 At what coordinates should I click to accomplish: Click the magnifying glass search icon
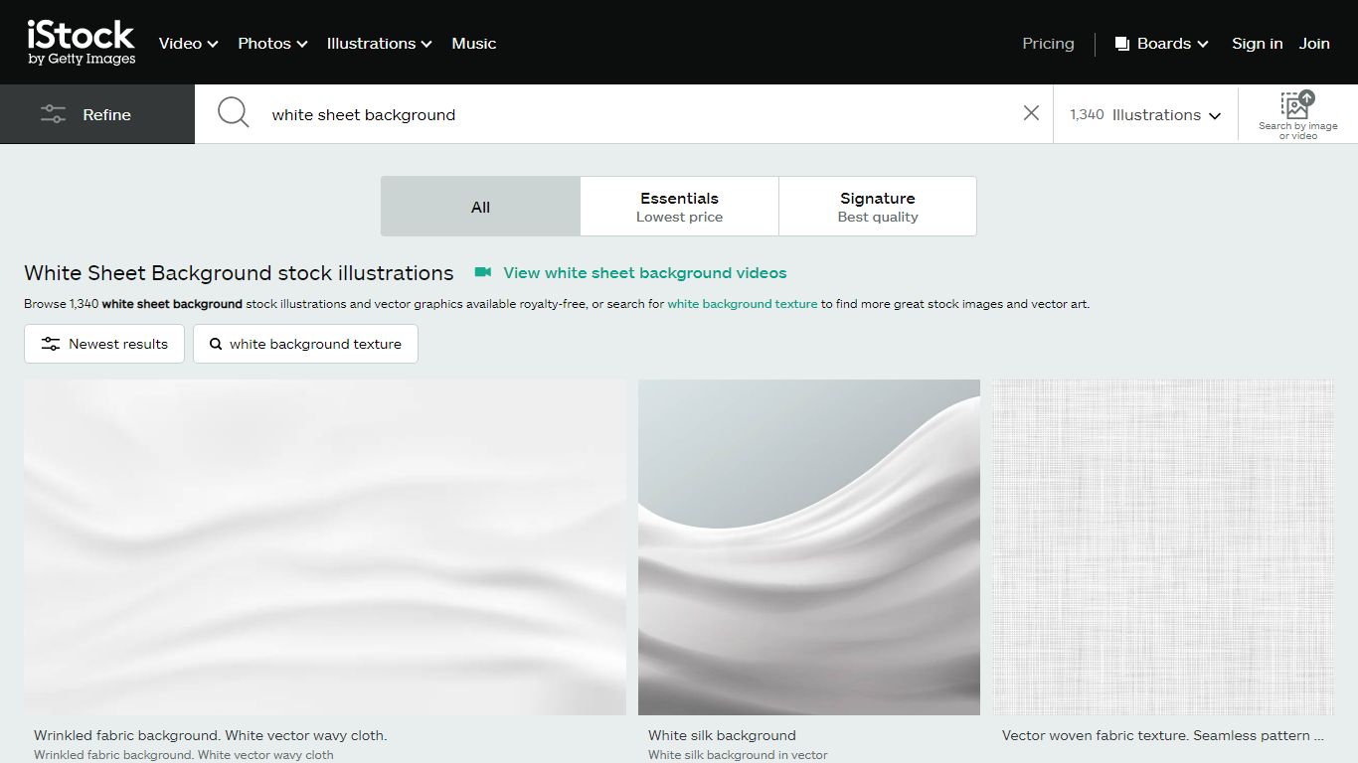tap(234, 113)
